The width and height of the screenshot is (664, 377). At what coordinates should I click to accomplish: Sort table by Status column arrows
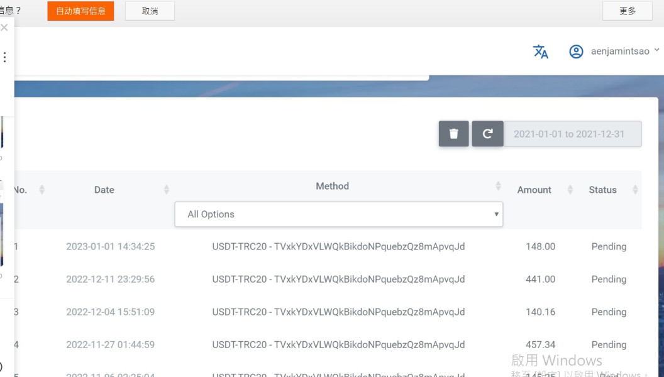tap(635, 190)
